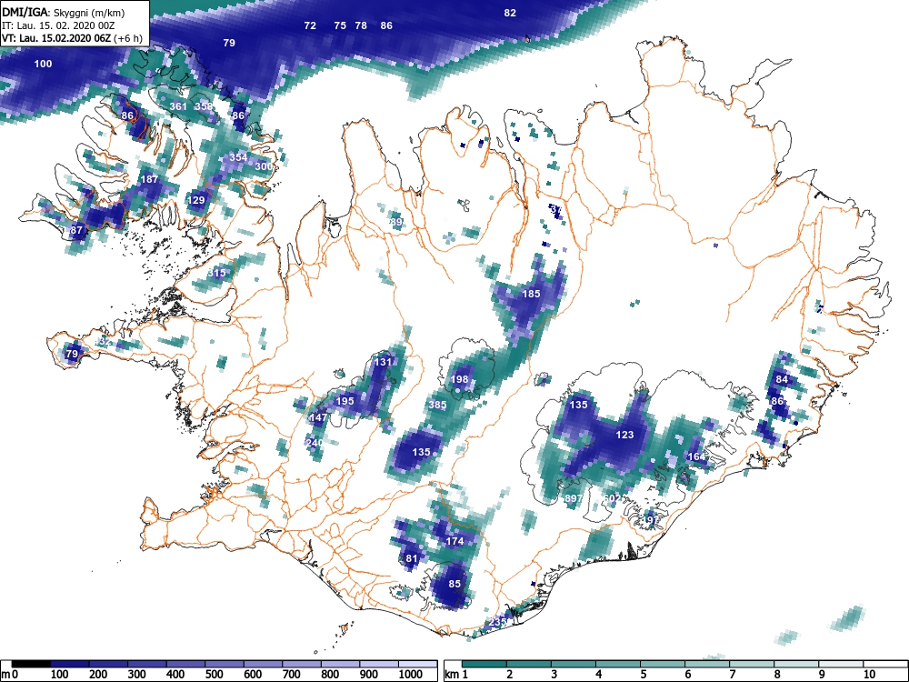Click the visibility value 131 on the map
The width and height of the screenshot is (909, 682).
(384, 362)
